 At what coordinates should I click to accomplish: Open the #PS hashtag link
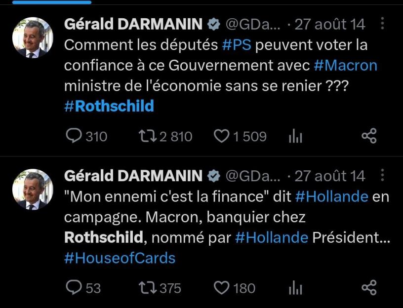238,45
